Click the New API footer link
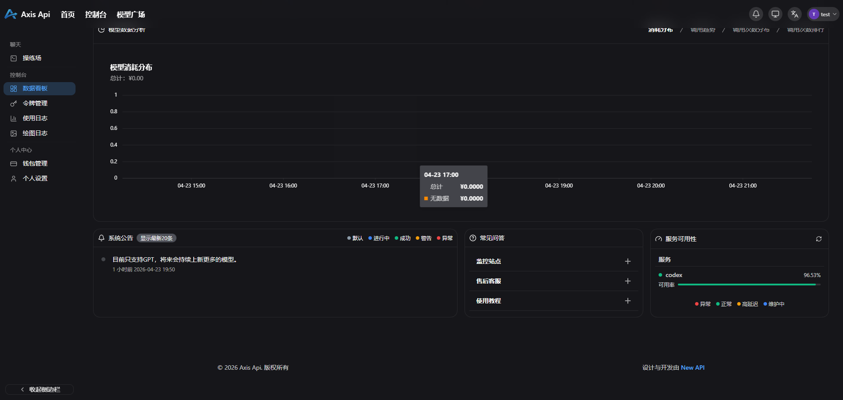 (692, 368)
